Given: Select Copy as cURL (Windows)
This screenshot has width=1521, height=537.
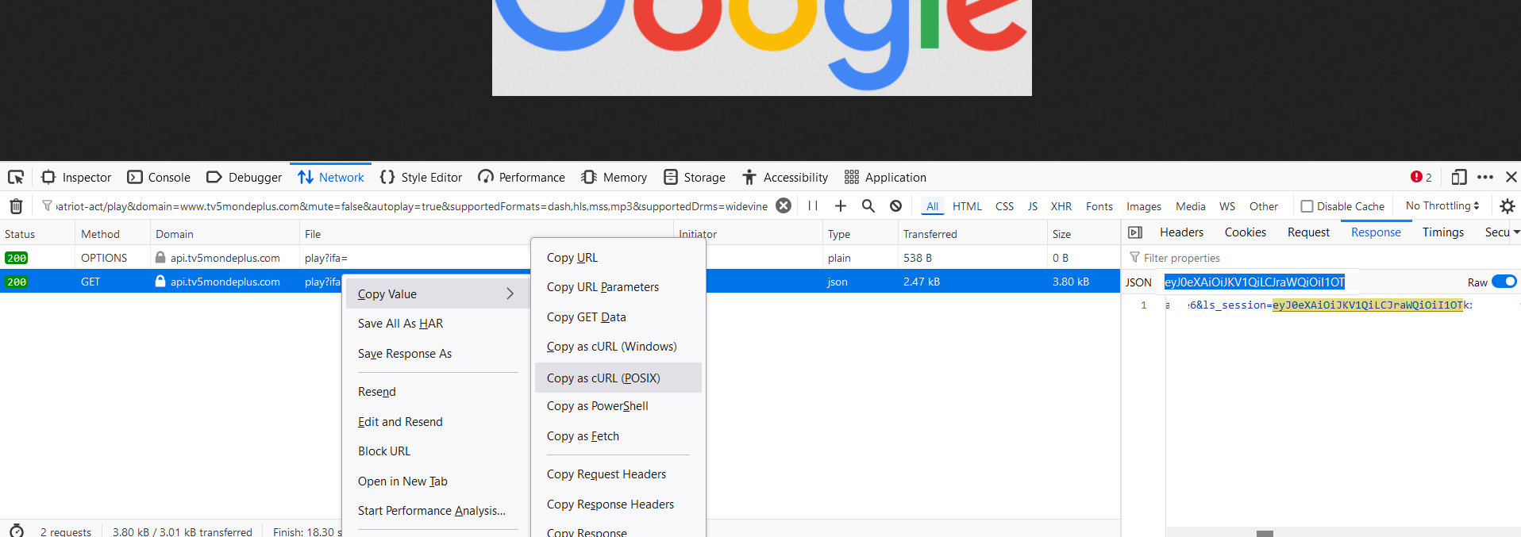Looking at the screenshot, I should click(611, 347).
